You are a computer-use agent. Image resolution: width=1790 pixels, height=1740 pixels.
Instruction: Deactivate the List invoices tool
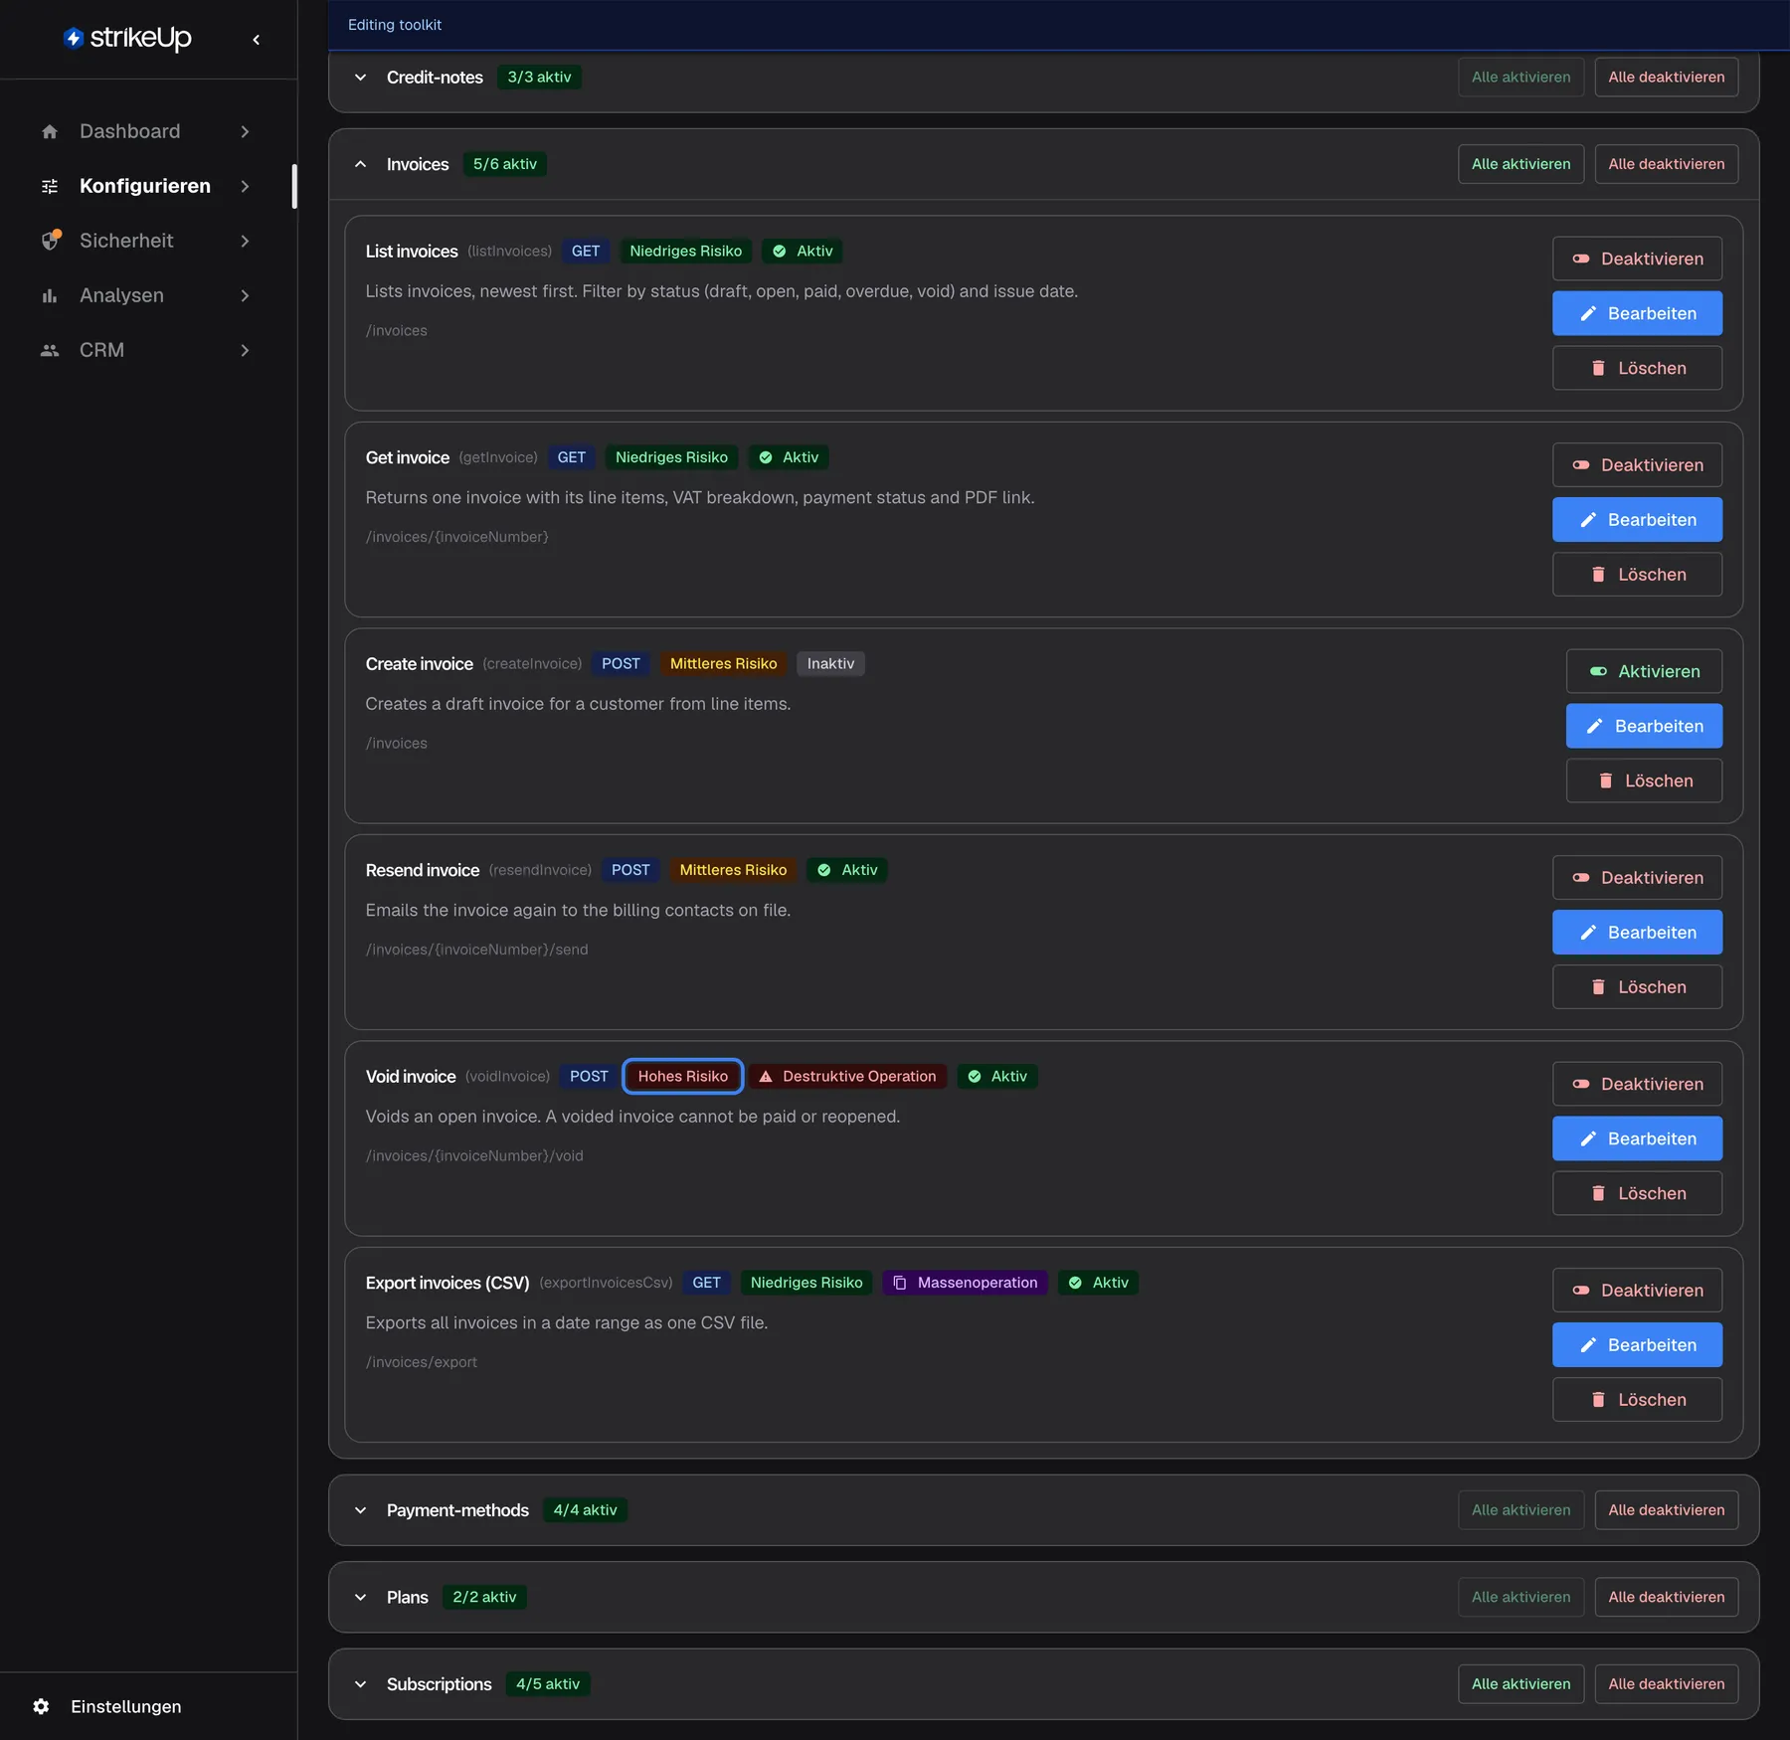coord(1637,259)
